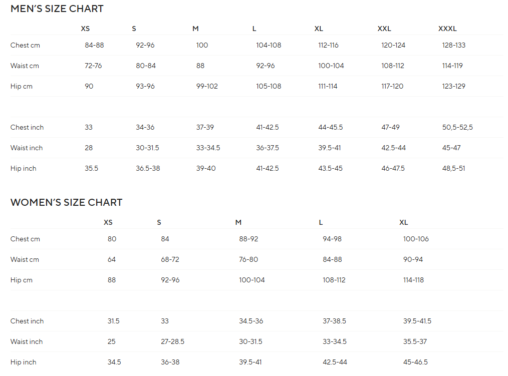
Task: Click men's hip value 105-108
Action: (x=269, y=86)
